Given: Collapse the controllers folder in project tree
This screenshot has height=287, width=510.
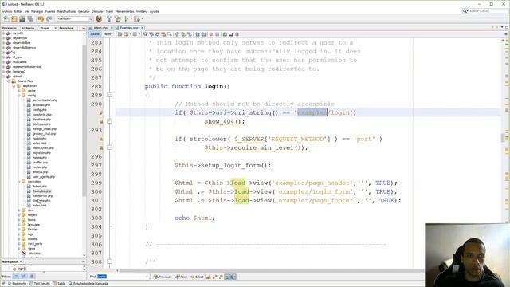Looking at the screenshot, I should [x=19, y=181].
